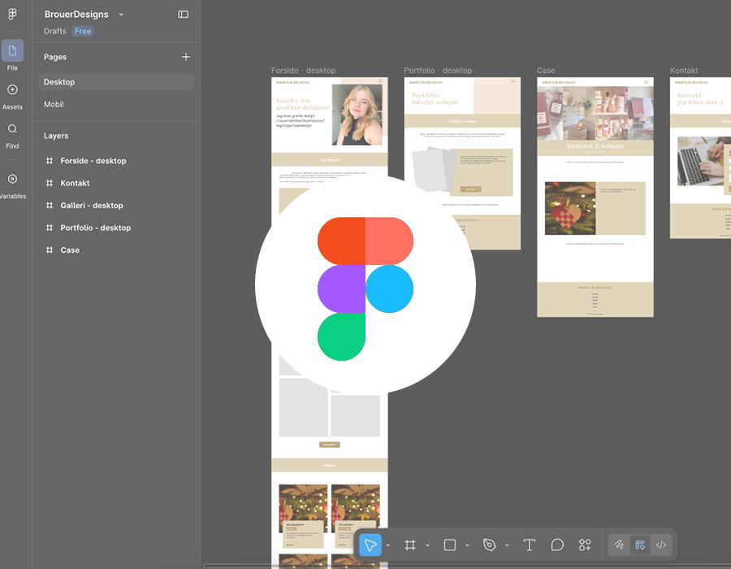Click frame icon beside Kontakt layer
Screen dimensions: 731x569
coord(50,183)
